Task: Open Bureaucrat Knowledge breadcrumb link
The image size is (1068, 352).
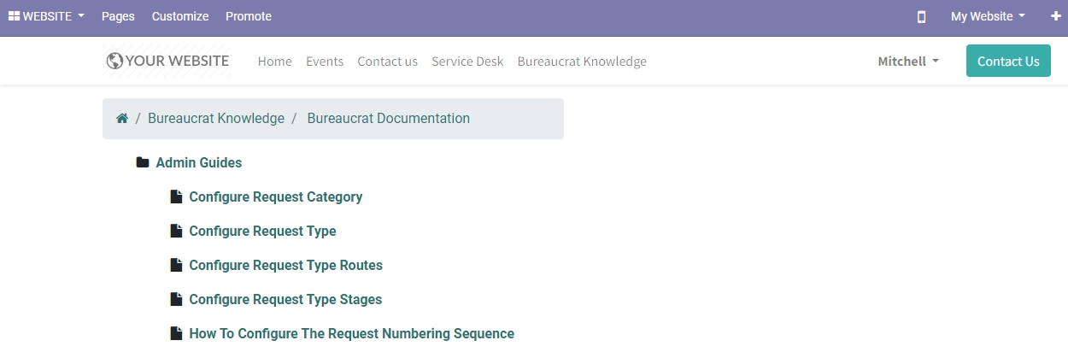Action: pos(216,119)
